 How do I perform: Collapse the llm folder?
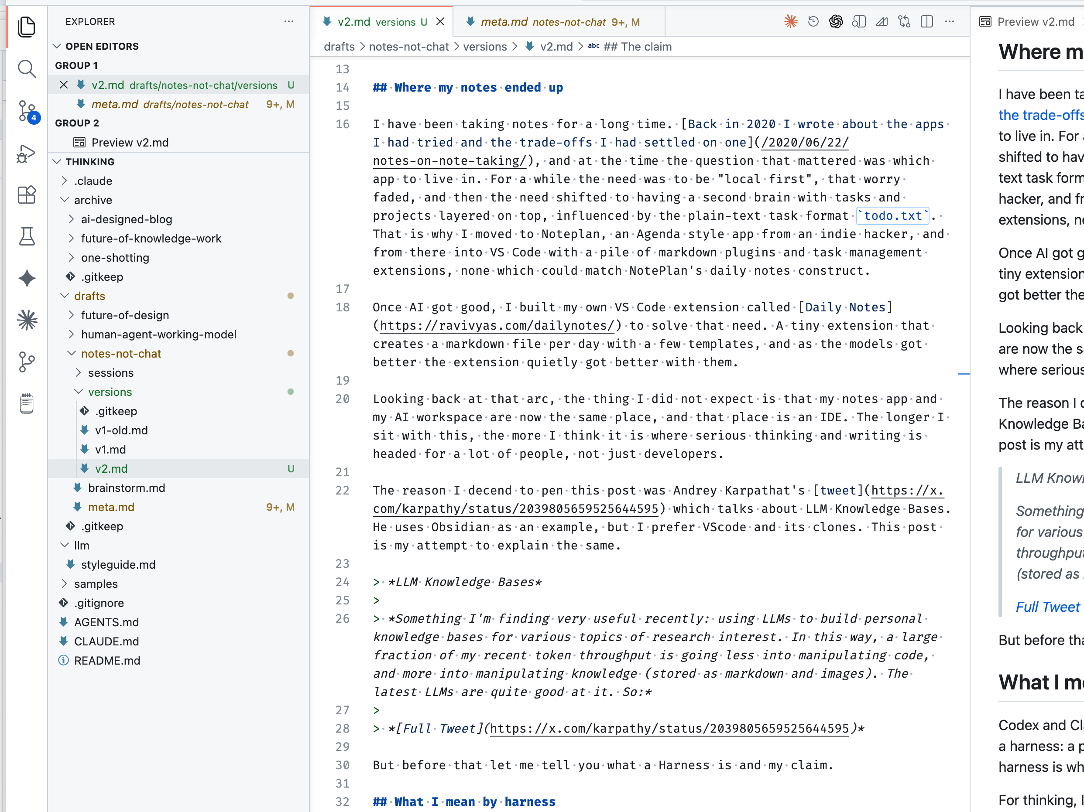64,545
